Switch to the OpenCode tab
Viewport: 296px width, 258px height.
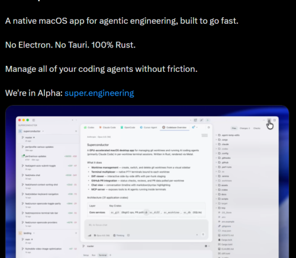128,128
